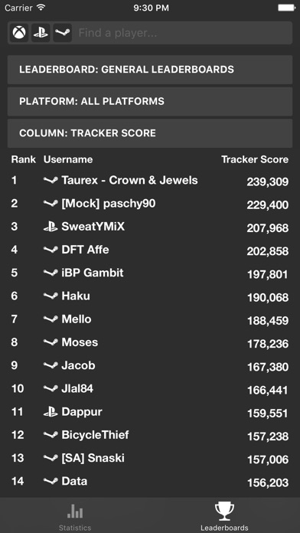Tap the PlayStation icon beside Dappur
This screenshot has height=533, width=300.
[51, 412]
